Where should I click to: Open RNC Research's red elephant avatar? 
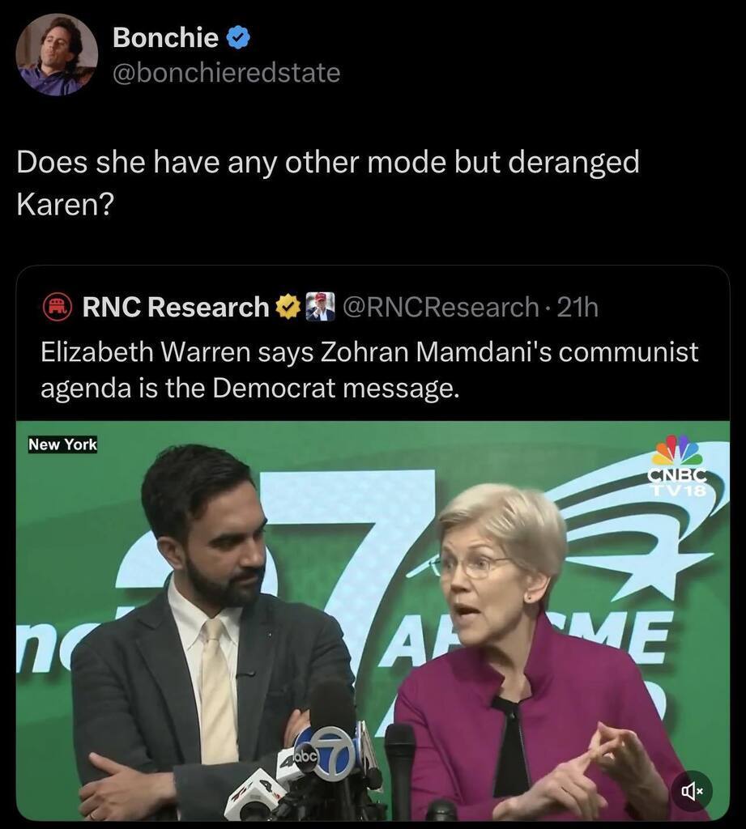pyautogui.click(x=57, y=307)
